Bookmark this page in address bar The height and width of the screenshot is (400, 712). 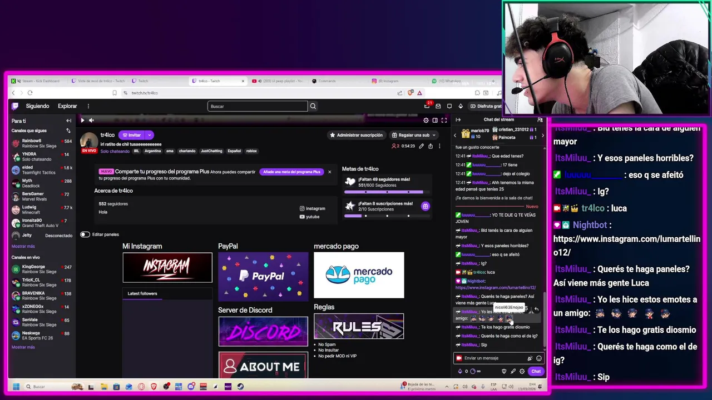(x=115, y=93)
